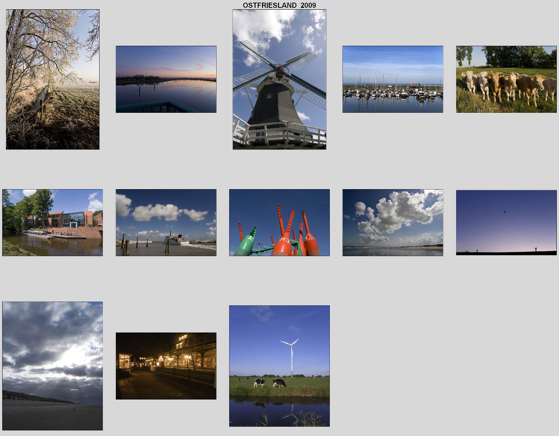Click the tour boat on the canal
This screenshot has height=436, width=559.
[38, 234]
